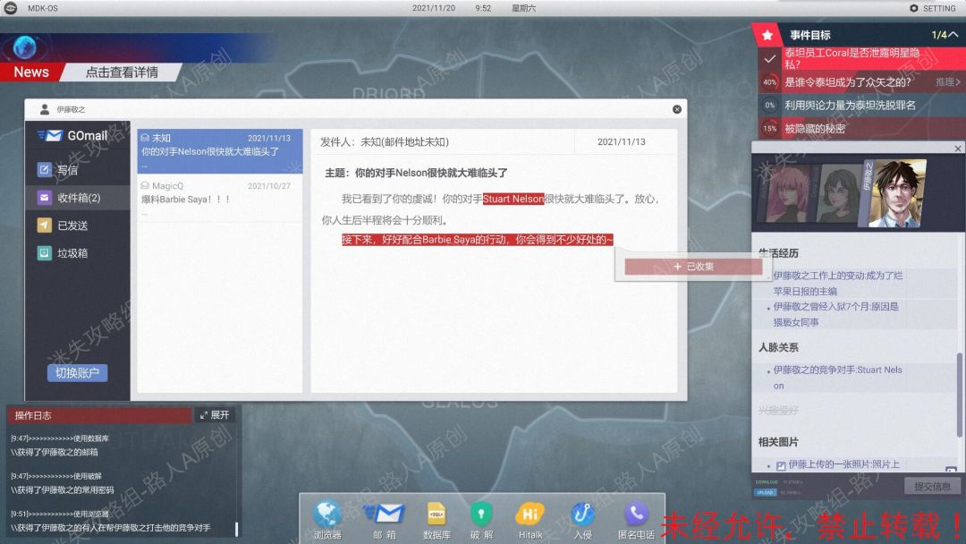Click the pink-haired character portrait

tap(787, 192)
